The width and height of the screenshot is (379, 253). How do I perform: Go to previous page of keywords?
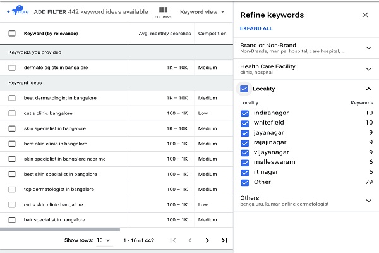click(x=190, y=240)
